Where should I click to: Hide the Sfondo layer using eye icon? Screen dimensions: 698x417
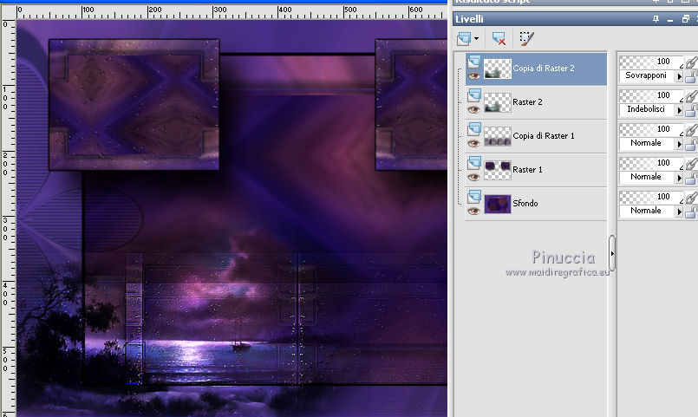[x=473, y=210]
